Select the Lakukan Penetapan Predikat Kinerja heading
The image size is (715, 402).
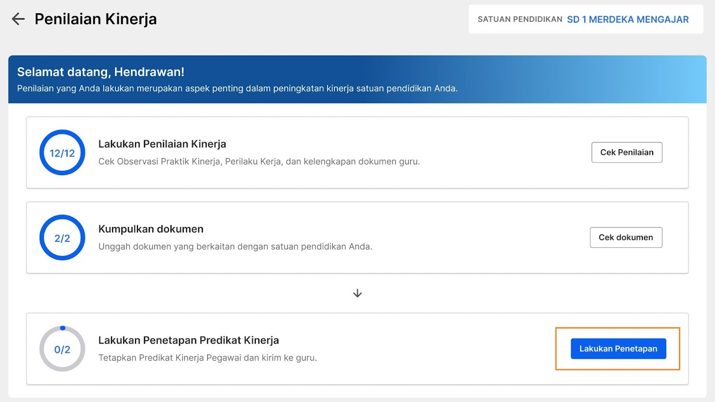(189, 340)
